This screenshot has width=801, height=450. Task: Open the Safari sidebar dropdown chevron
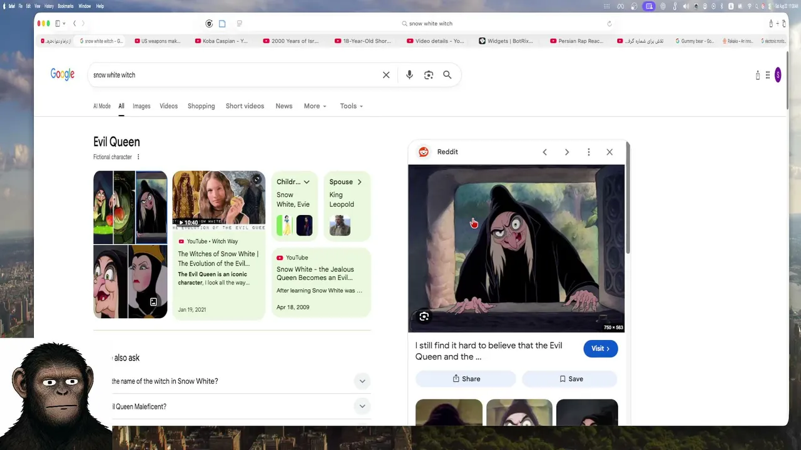coord(64,24)
